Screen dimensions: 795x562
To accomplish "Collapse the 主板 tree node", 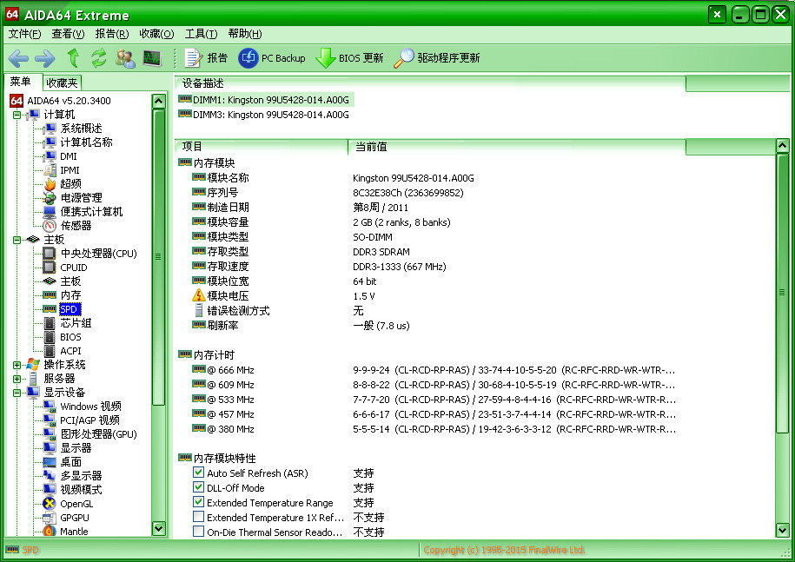I will 17,240.
